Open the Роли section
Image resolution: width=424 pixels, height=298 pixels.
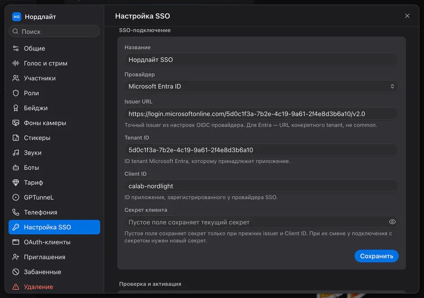coord(54,93)
